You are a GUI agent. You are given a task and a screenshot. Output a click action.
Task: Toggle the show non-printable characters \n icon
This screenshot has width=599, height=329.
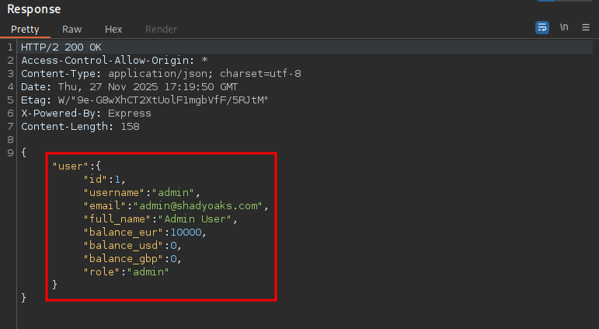[x=564, y=26]
